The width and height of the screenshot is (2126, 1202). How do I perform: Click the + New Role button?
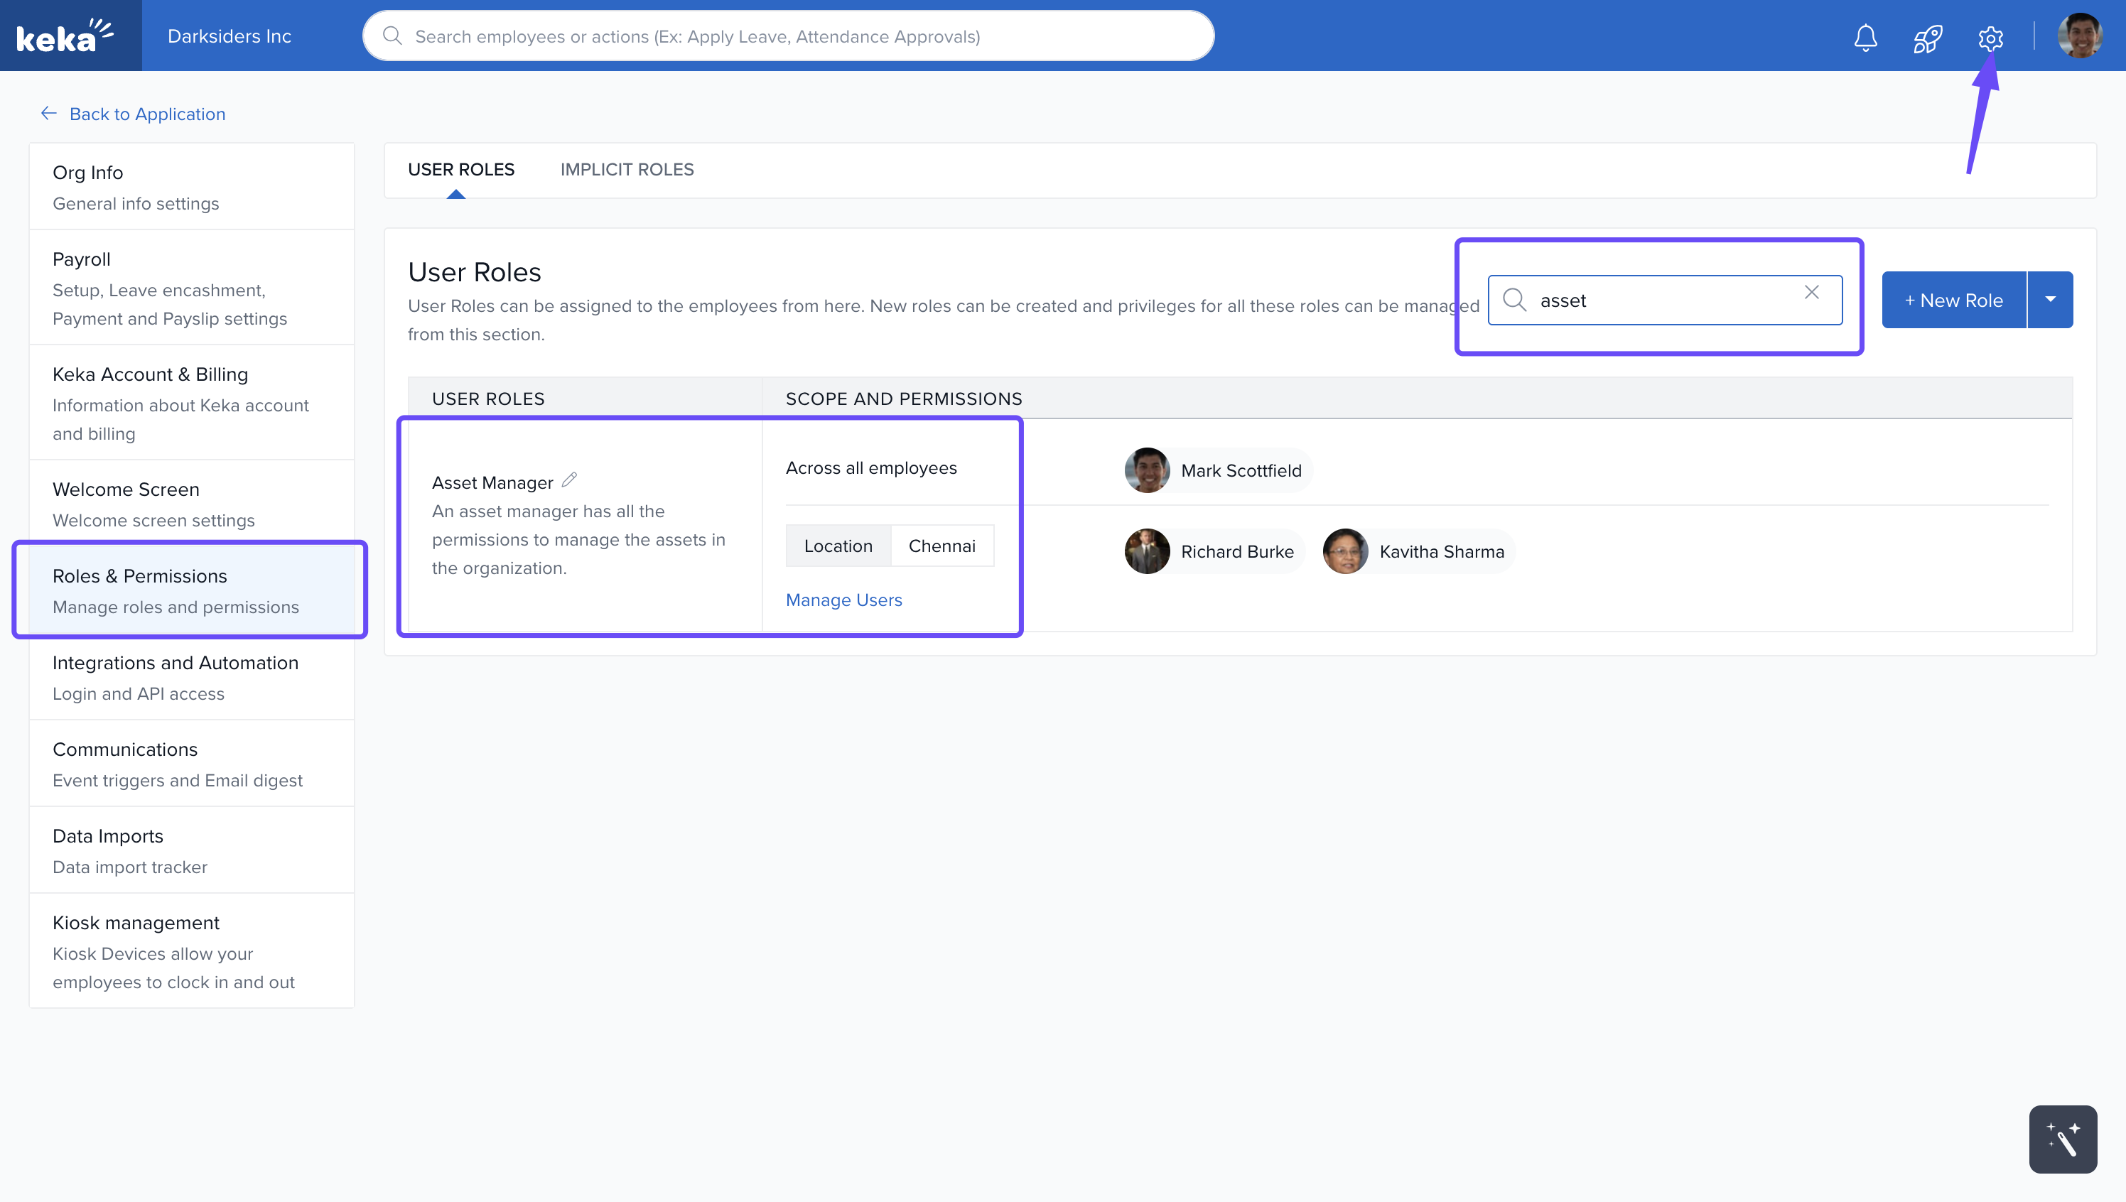(x=1953, y=300)
